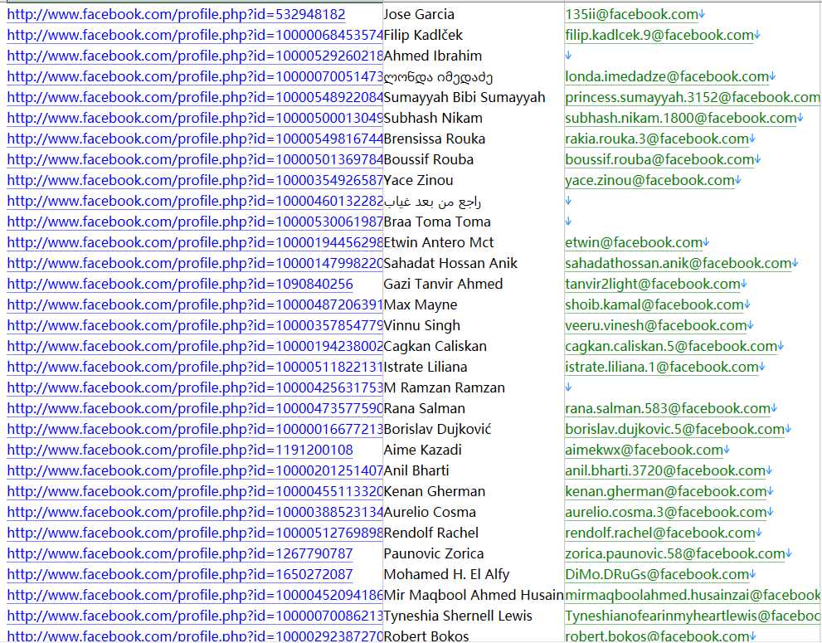Screen dimensions: 822x643
Task: Click email starting with mirmaqboolahmed.husainzai
Action: pyautogui.click(x=693, y=595)
